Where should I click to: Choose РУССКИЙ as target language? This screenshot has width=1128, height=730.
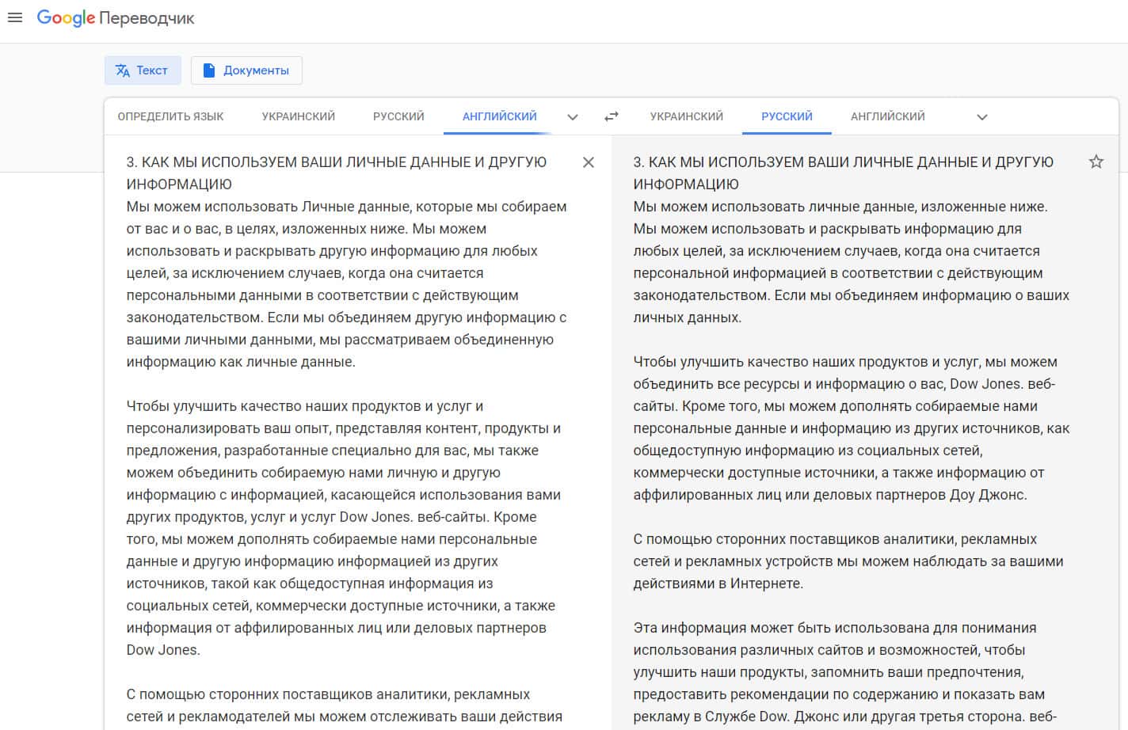click(787, 116)
